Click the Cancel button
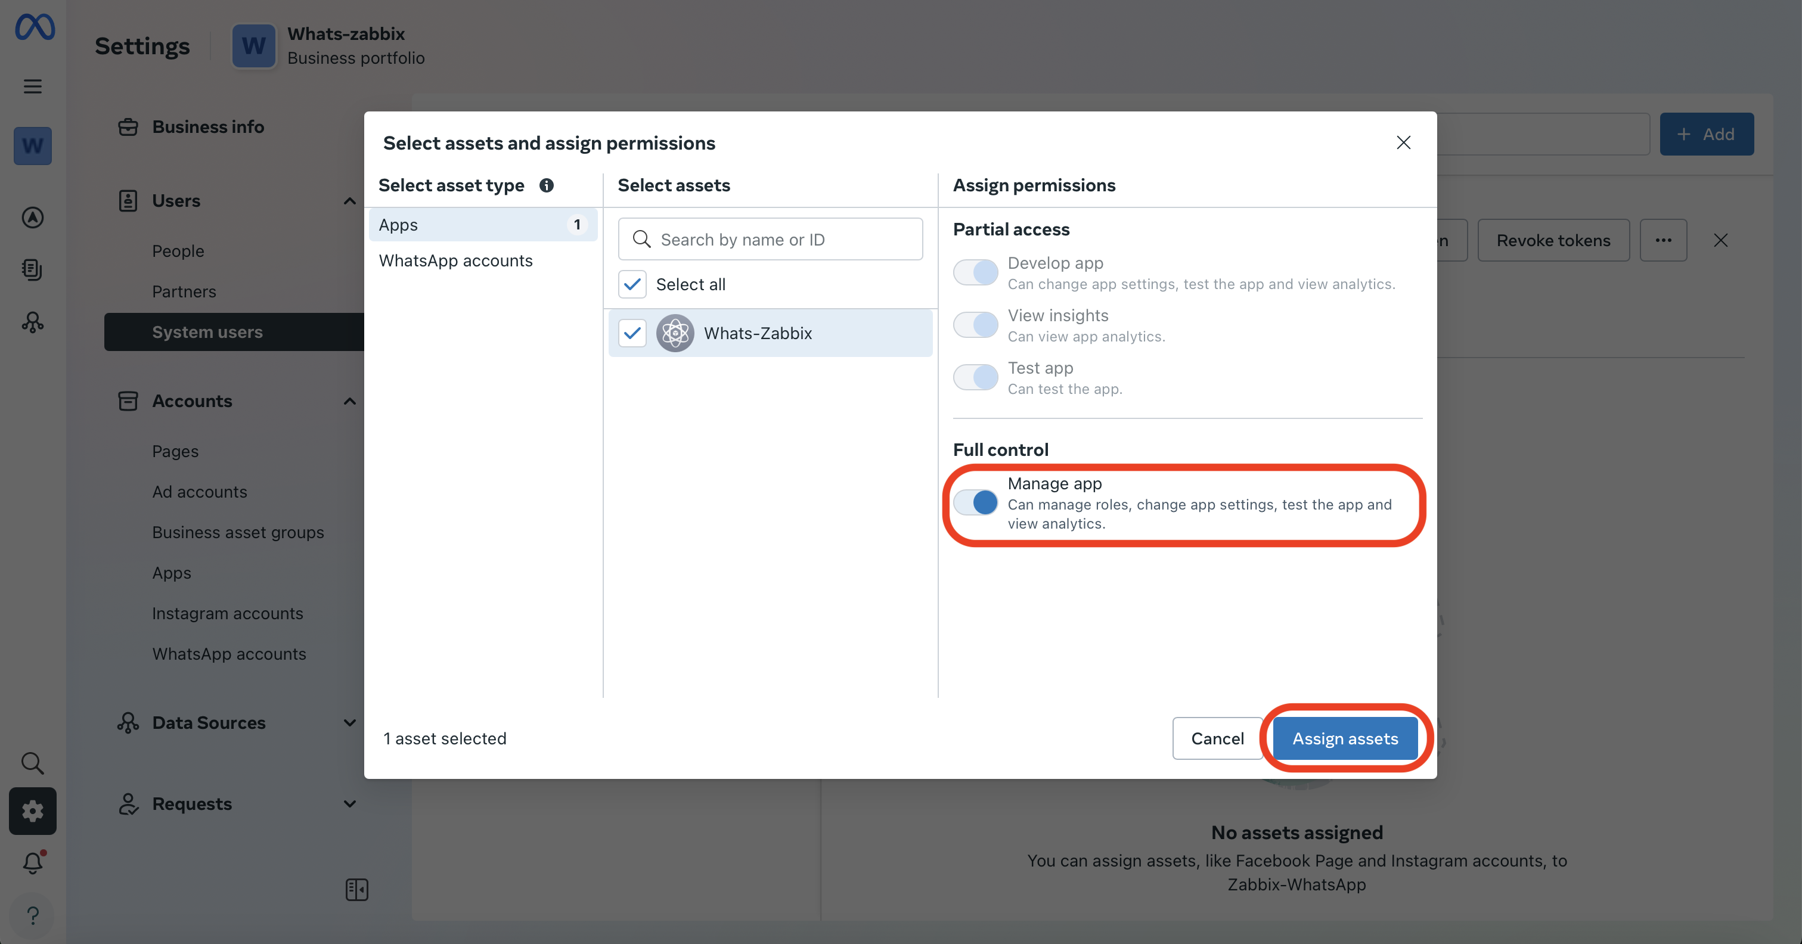 click(x=1217, y=738)
